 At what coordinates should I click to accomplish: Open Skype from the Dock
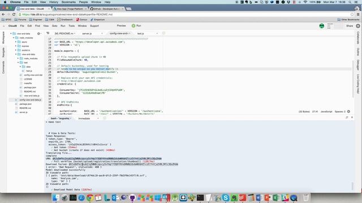pyautogui.click(x=226, y=198)
